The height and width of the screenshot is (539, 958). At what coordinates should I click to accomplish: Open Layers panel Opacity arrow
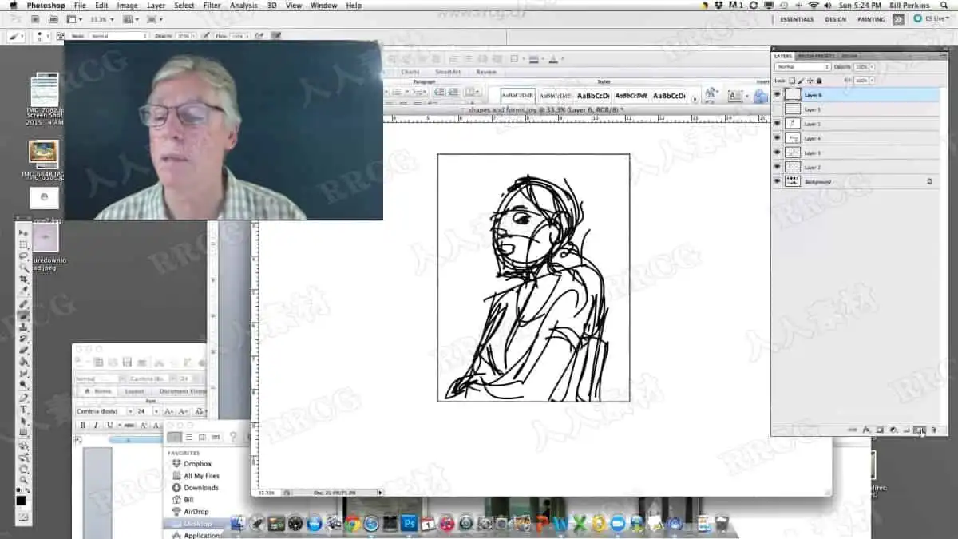872,67
